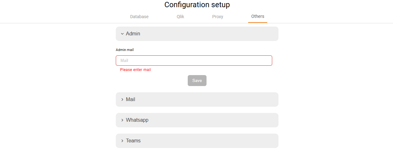Click the chevron arrow beside Mail section
Screen dimensions: 393x153
[x=122, y=99]
